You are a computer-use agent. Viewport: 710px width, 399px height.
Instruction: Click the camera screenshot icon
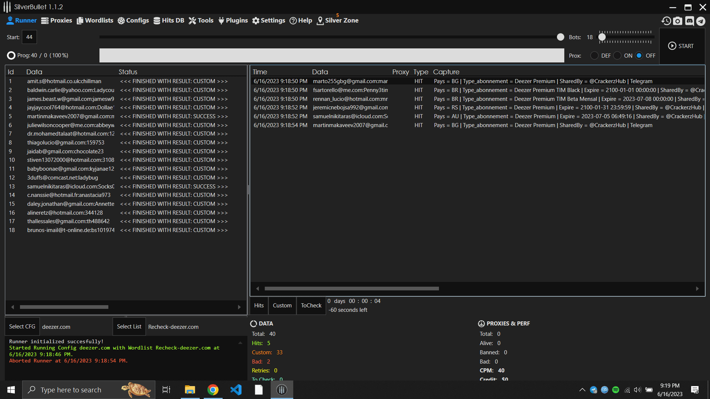[677, 21]
